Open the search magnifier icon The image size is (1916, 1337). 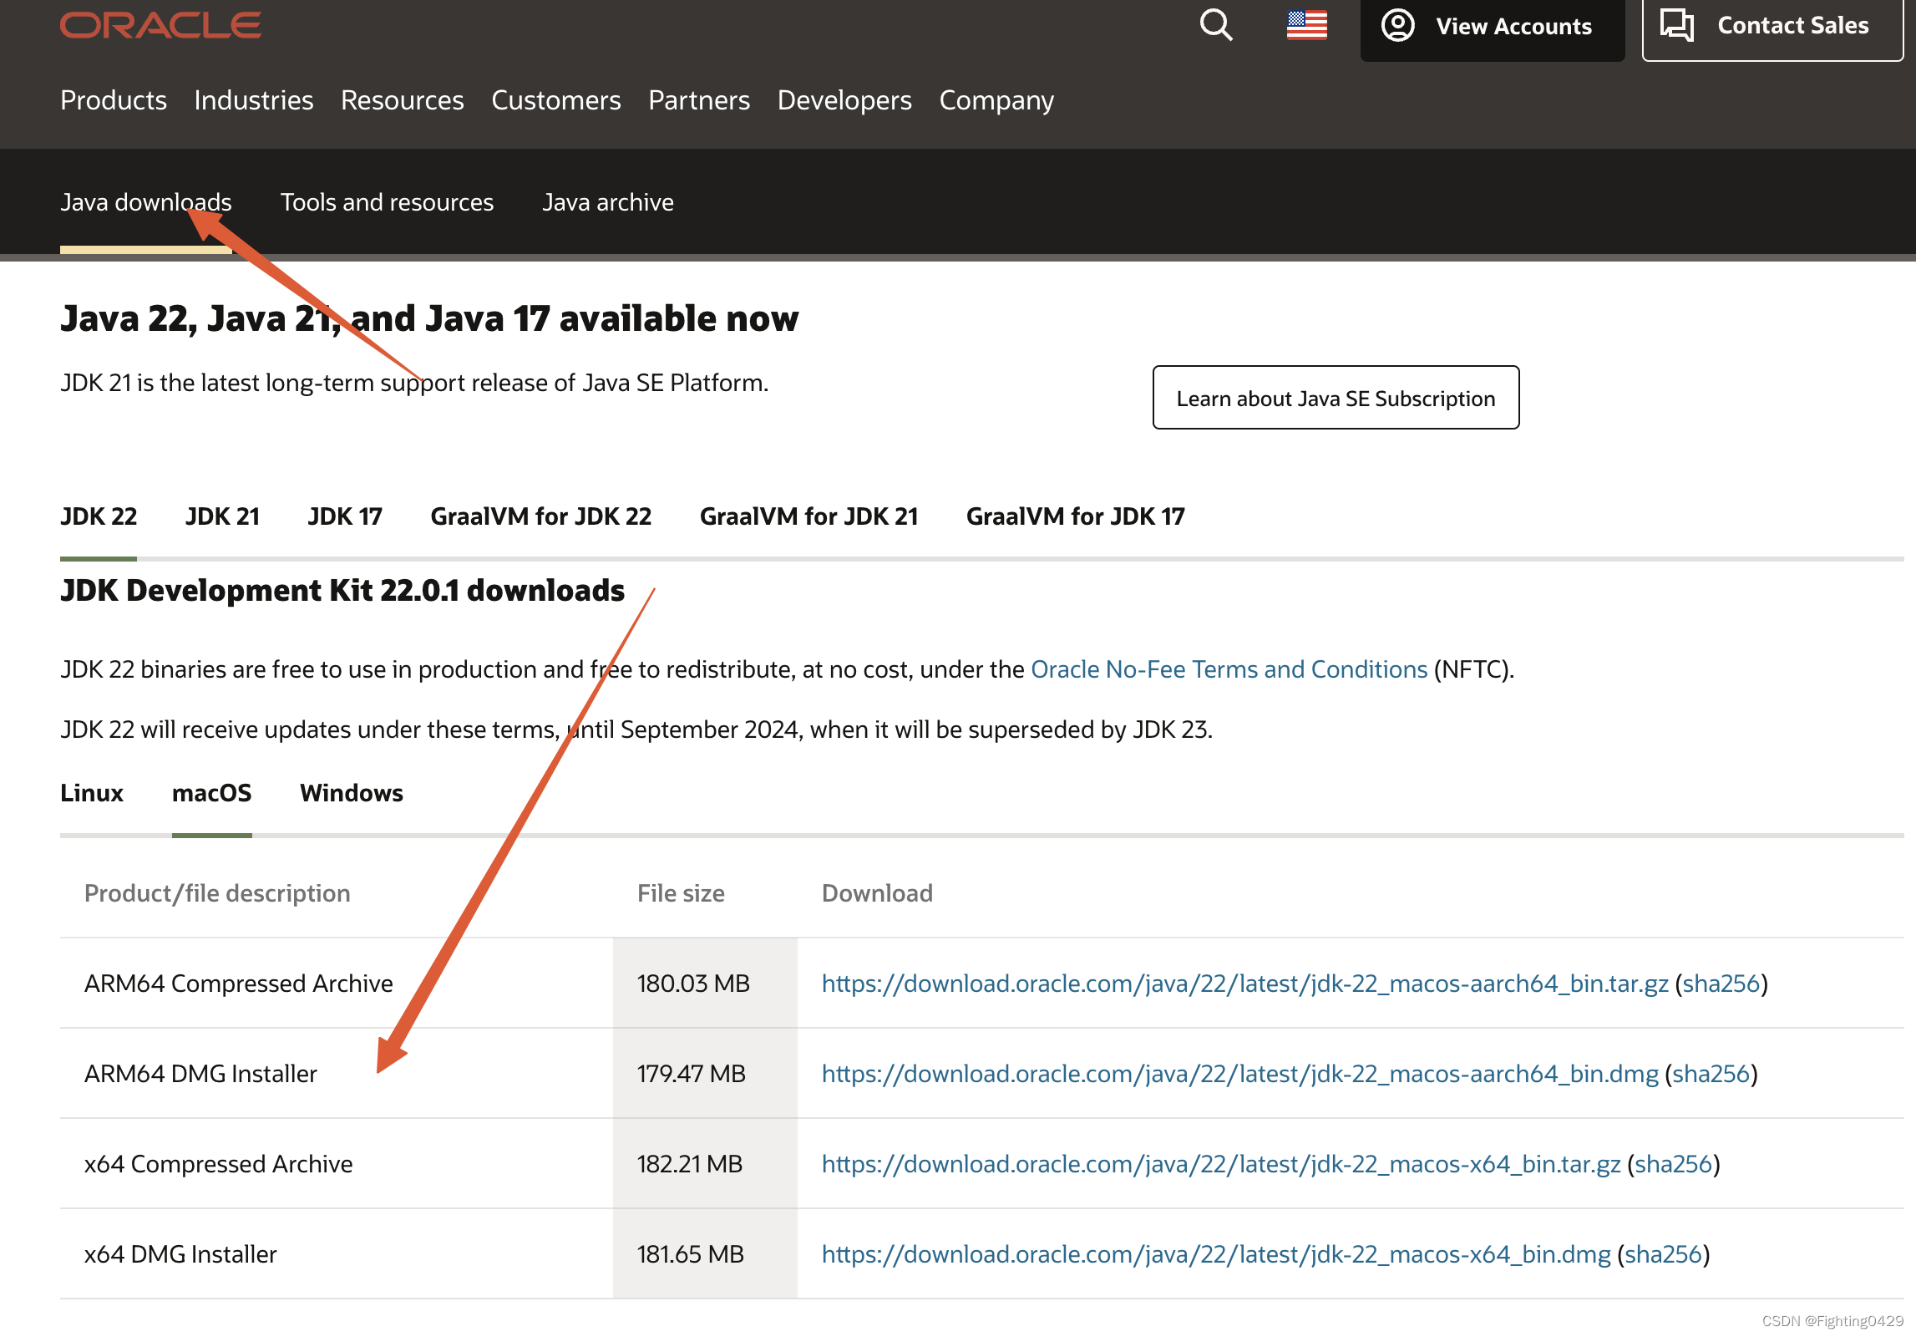tap(1216, 25)
